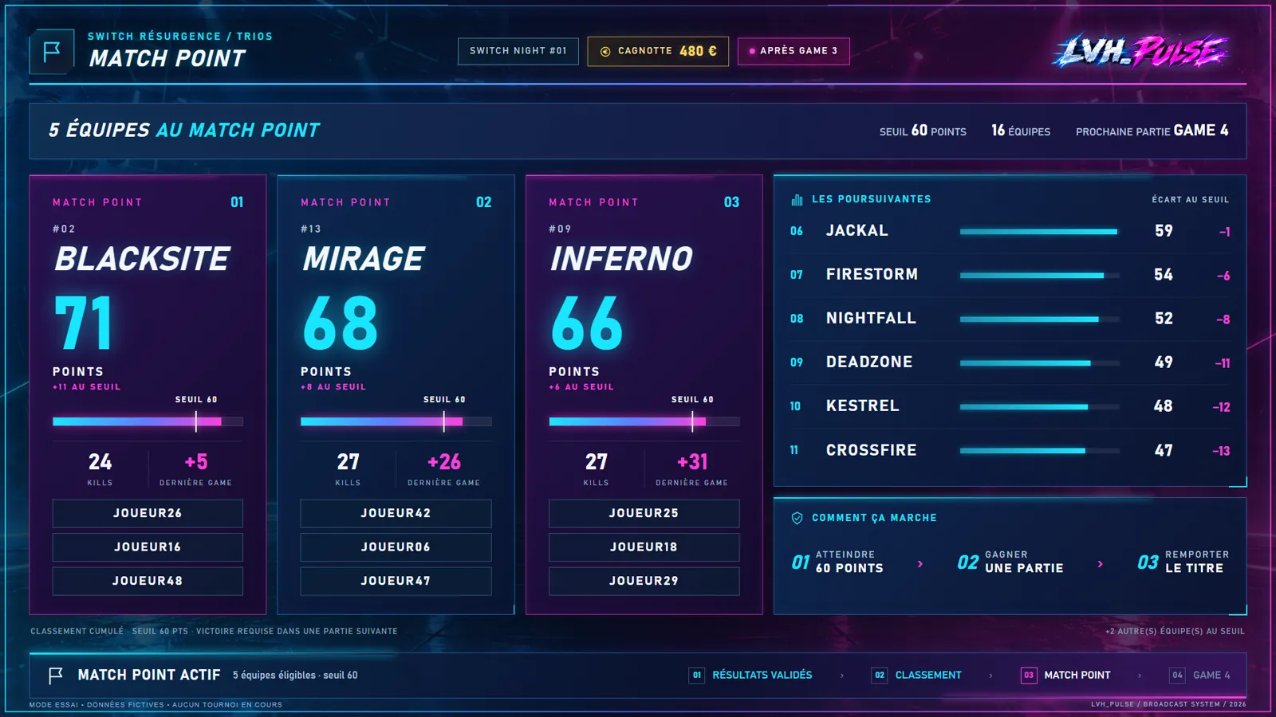
Task: Select player JOUEUR47 in Mirage
Action: [x=396, y=581]
